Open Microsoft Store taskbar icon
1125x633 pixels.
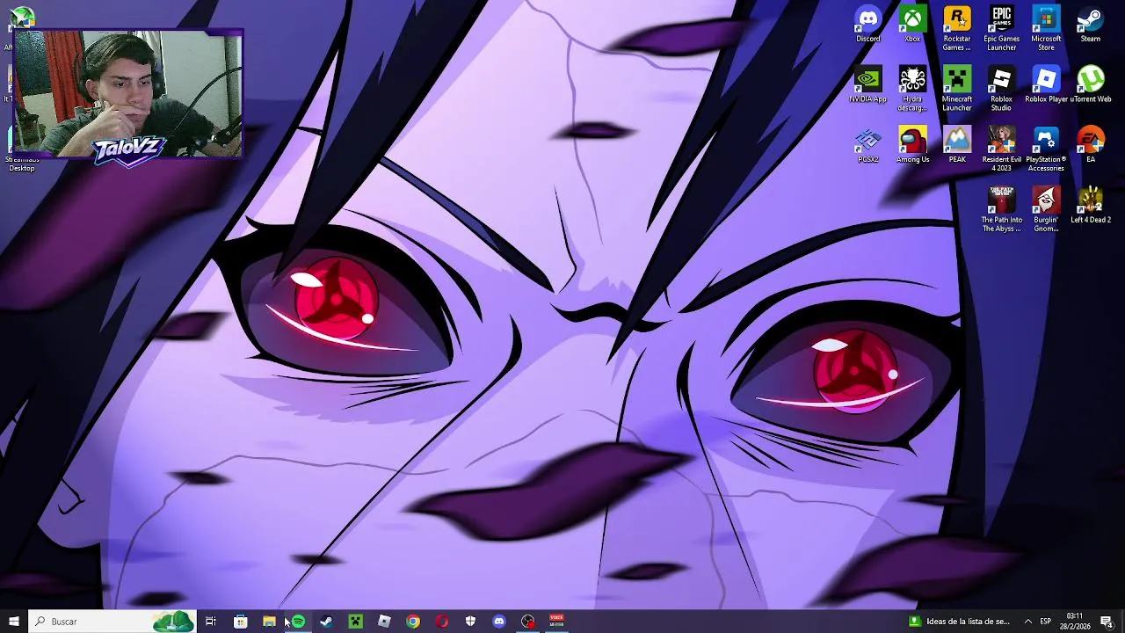tap(240, 622)
